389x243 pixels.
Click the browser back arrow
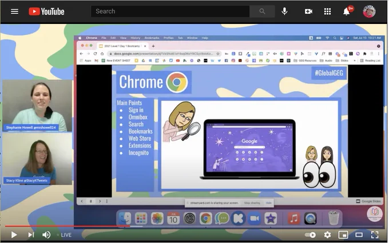tap(81, 54)
